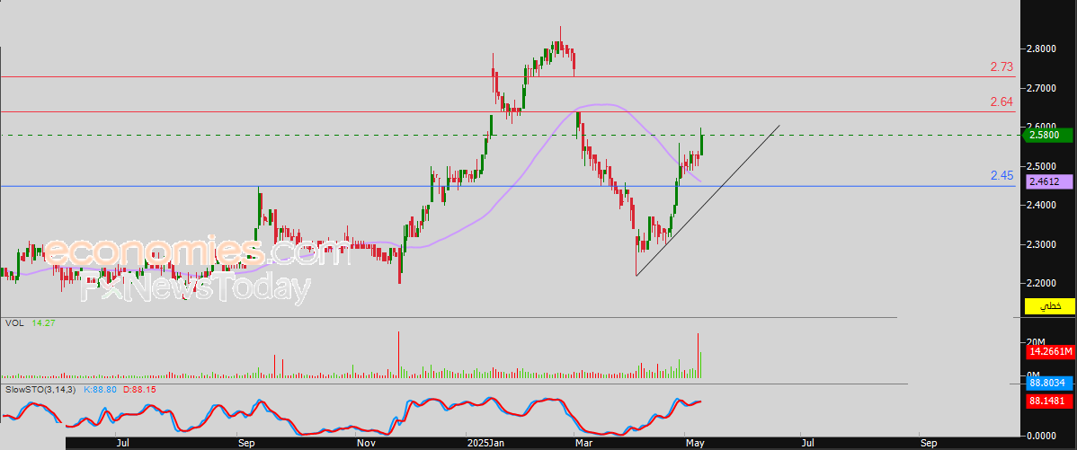
Task: Click the 2.6000 price axis label
Action: pyautogui.click(x=1041, y=127)
